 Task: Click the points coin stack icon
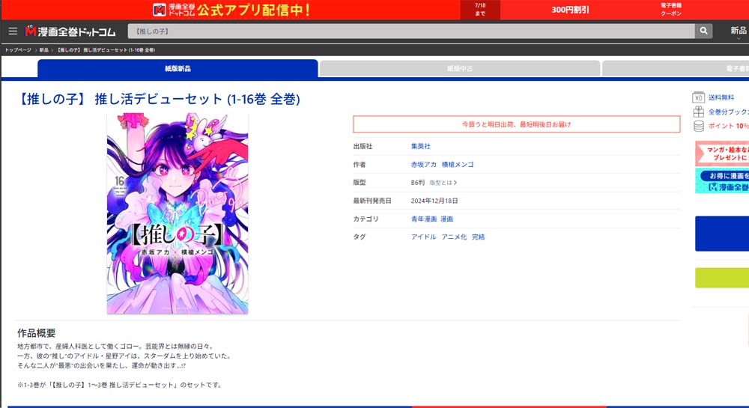pos(698,126)
